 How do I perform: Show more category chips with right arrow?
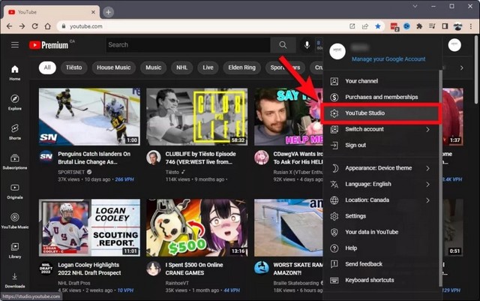[x=461, y=68]
